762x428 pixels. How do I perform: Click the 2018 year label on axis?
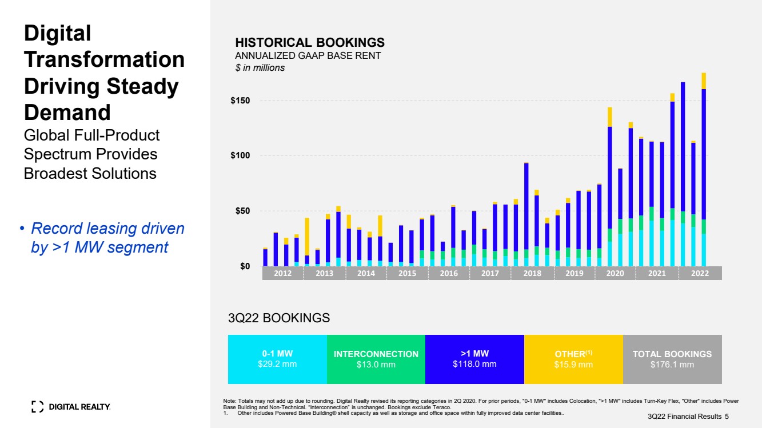[x=532, y=273]
